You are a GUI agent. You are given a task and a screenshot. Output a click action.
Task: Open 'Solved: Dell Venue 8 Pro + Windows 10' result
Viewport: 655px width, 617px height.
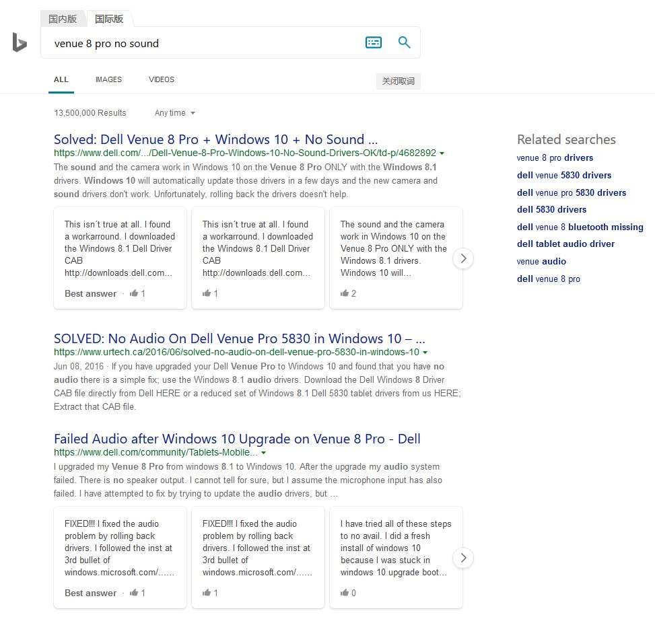coord(215,139)
